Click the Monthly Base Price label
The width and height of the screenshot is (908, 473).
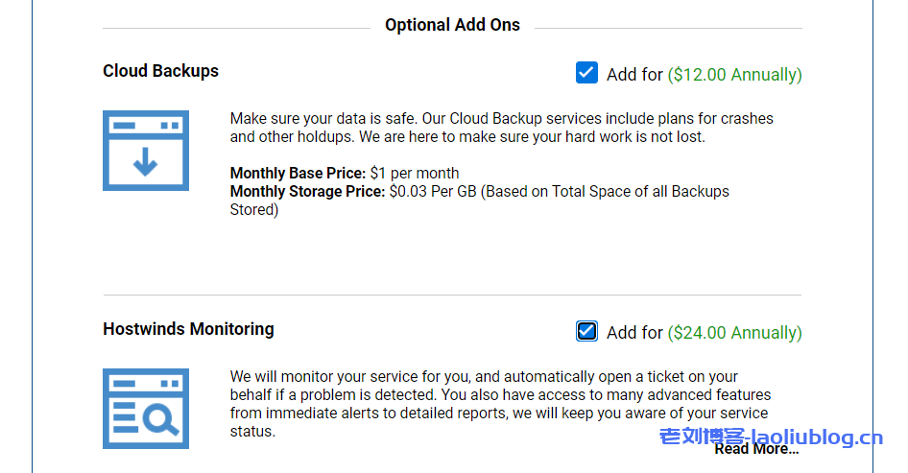pyautogui.click(x=298, y=174)
